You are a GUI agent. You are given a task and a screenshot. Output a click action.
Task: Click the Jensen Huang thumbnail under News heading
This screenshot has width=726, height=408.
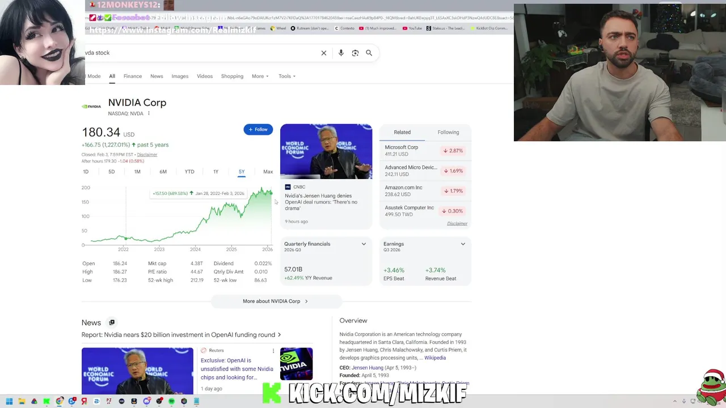137,371
